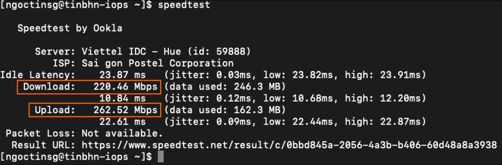Image resolution: width=502 pixels, height=165 pixels.
Task: Click the 'Result URL:' label
Action: tap(43, 145)
